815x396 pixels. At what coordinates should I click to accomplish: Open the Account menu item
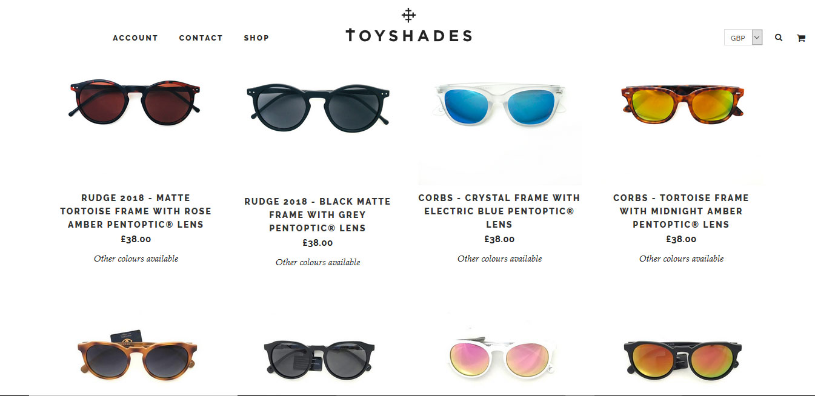(x=135, y=38)
